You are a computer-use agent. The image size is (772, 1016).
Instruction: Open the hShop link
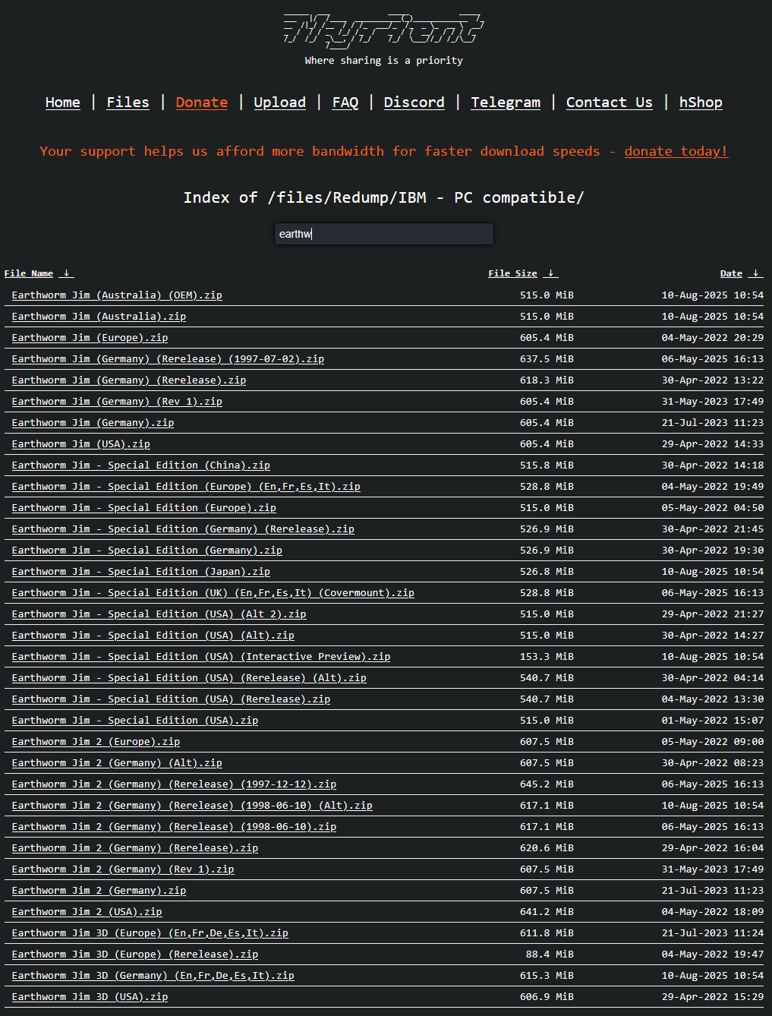(701, 103)
